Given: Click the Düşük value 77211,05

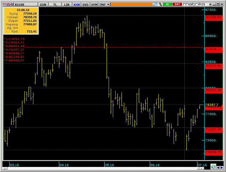Looking at the screenshot, I should point(30,21).
